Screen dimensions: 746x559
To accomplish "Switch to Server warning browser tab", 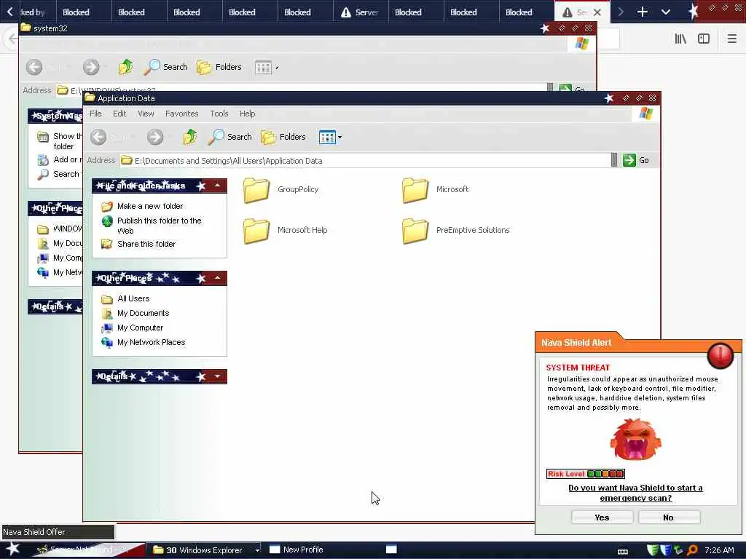I will [x=360, y=12].
